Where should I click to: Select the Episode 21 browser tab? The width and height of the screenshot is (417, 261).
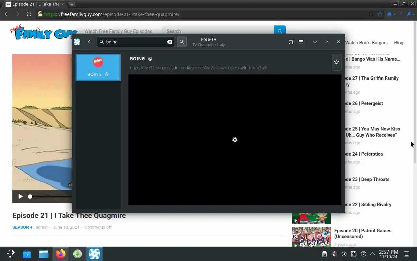click(x=34, y=4)
